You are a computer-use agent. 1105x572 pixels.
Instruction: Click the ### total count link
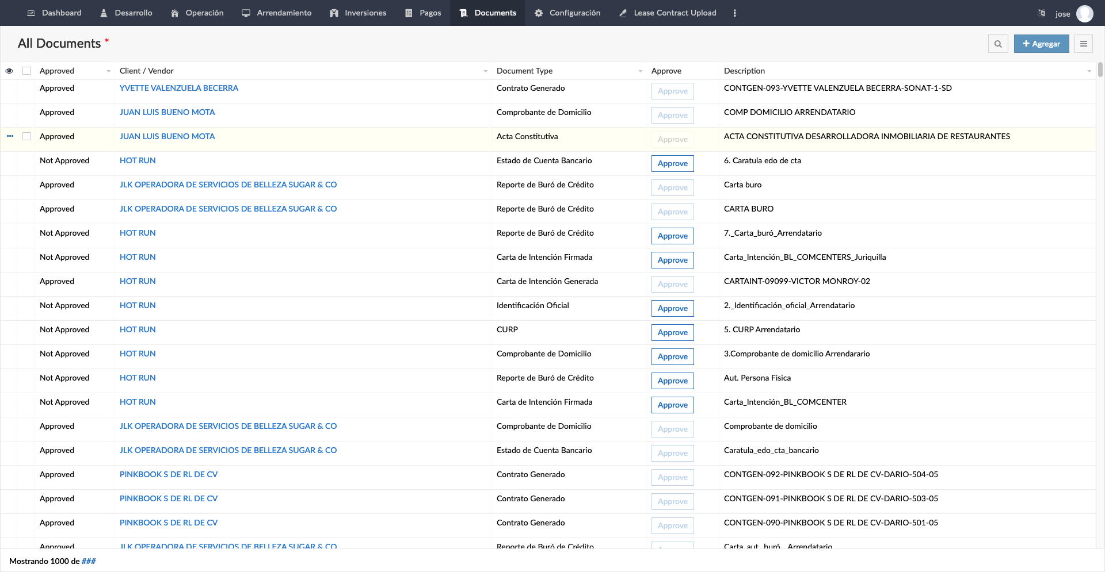(89, 561)
